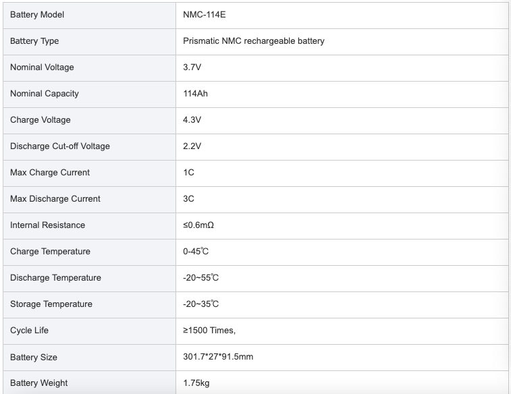Screen dimensions: 511x394
Task: Click the Max Charge Current label
Action: (49, 172)
